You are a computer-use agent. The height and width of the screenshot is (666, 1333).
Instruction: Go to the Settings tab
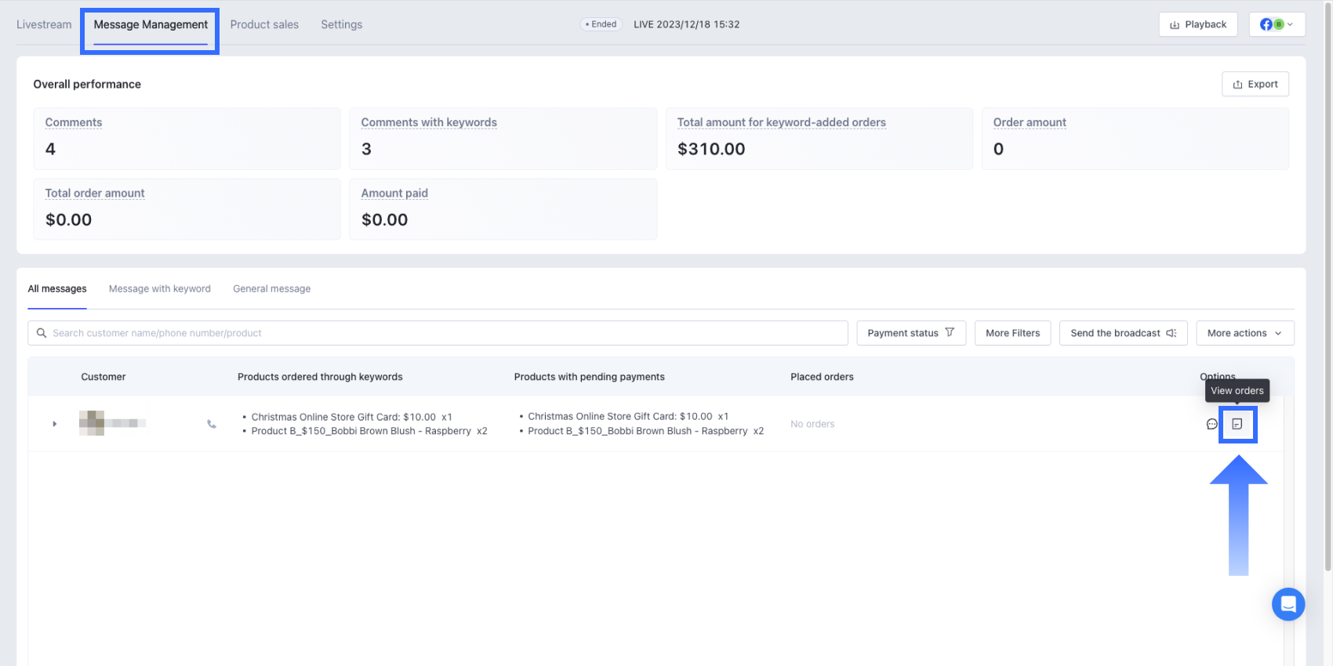coord(341,24)
